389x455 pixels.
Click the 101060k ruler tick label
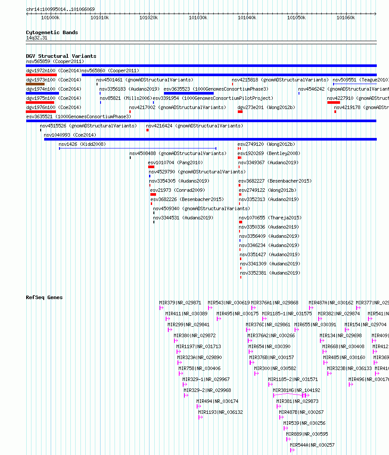pyautogui.click(x=346, y=18)
